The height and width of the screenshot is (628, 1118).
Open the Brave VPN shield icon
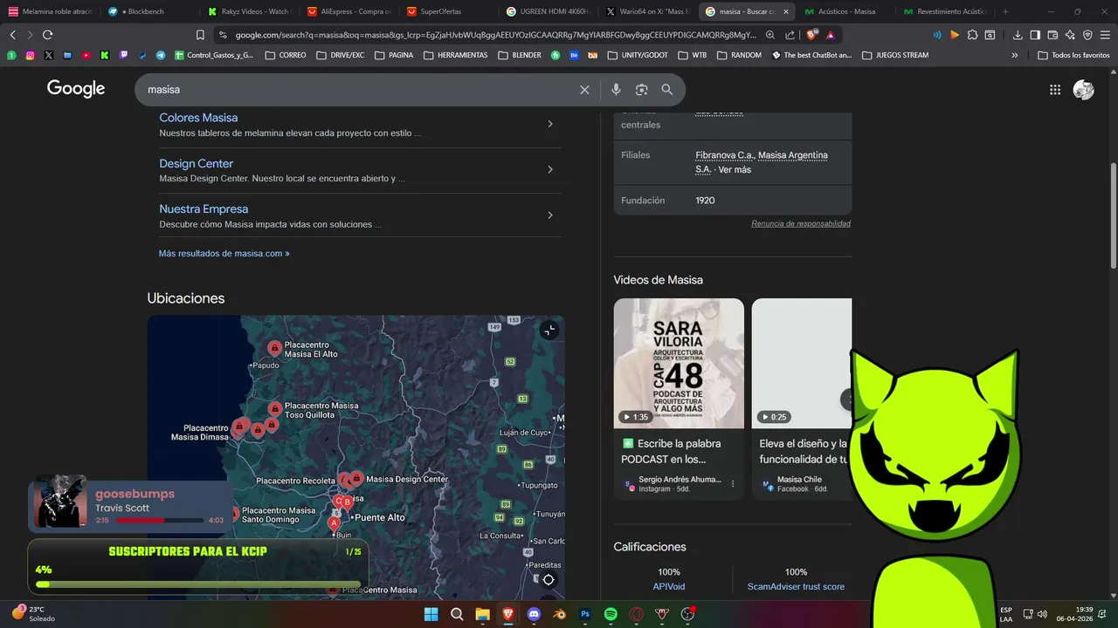[1087, 35]
